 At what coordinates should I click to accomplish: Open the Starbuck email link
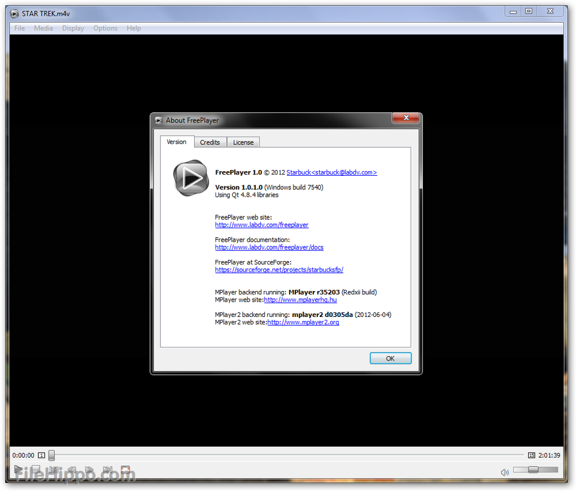coord(331,172)
